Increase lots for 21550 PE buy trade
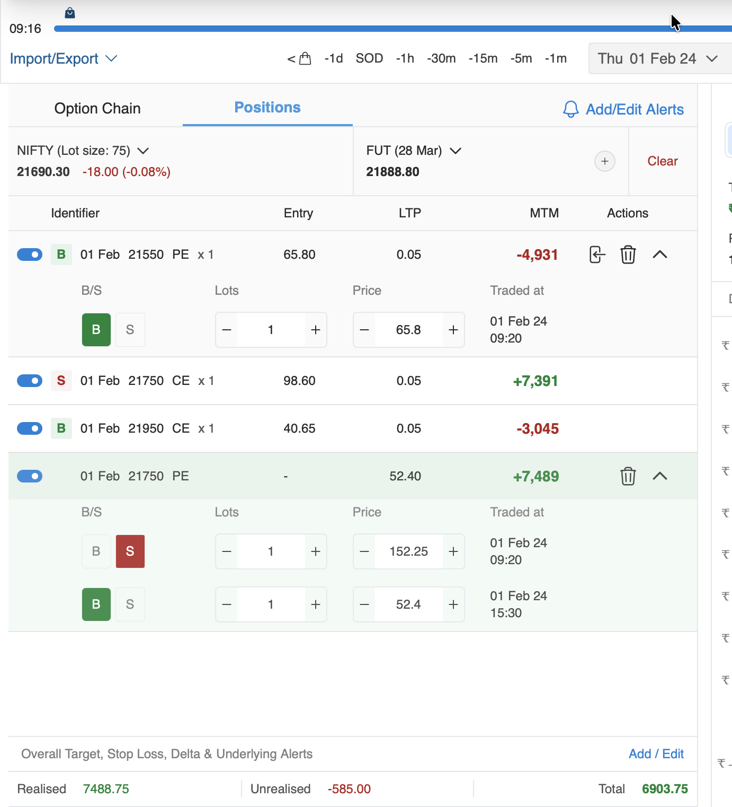 click(x=316, y=330)
